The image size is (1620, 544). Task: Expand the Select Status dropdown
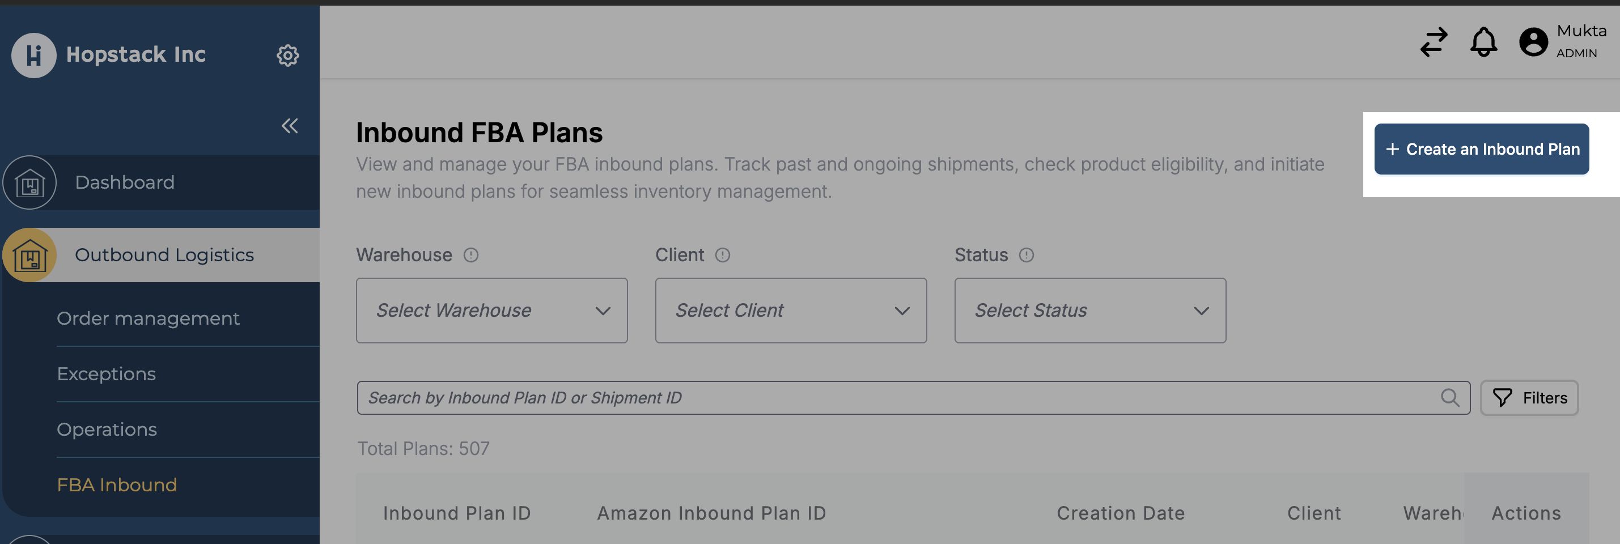click(x=1091, y=311)
